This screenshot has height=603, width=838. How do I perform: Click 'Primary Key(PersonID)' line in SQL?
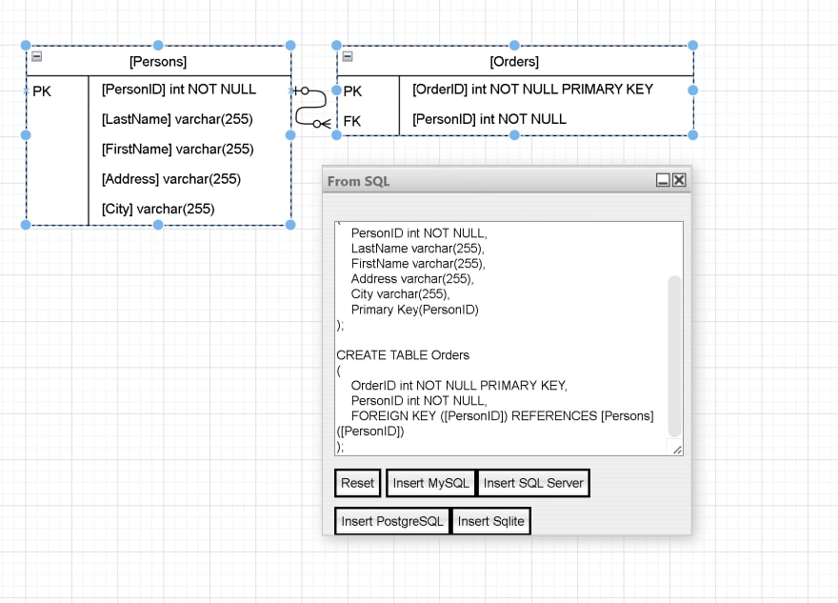(415, 310)
